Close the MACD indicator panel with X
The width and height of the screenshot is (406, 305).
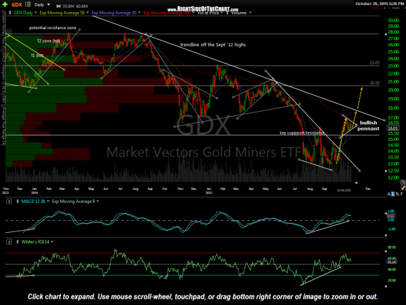pyautogui.click(x=9, y=202)
